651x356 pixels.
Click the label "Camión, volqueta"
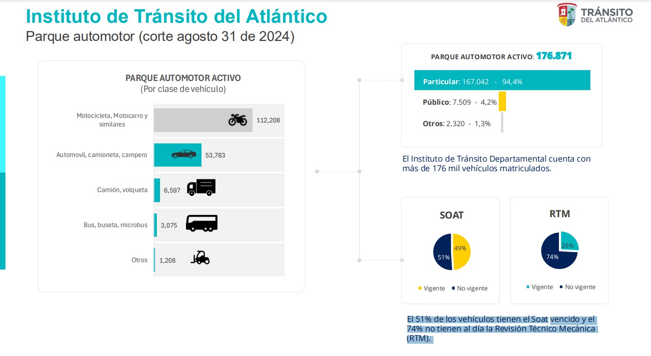[122, 190]
